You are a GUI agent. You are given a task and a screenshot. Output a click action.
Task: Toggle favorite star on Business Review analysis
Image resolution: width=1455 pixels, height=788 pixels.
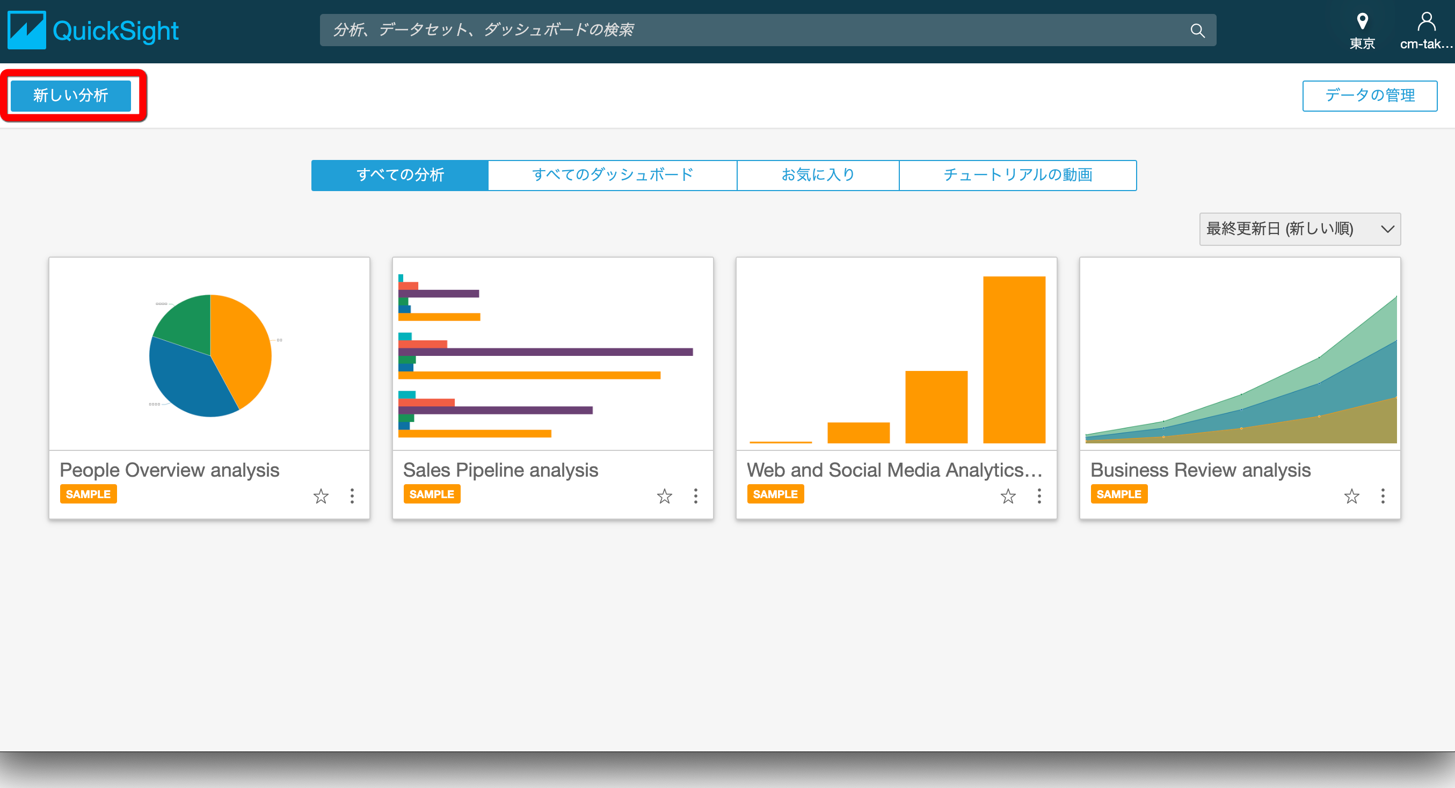tap(1351, 496)
